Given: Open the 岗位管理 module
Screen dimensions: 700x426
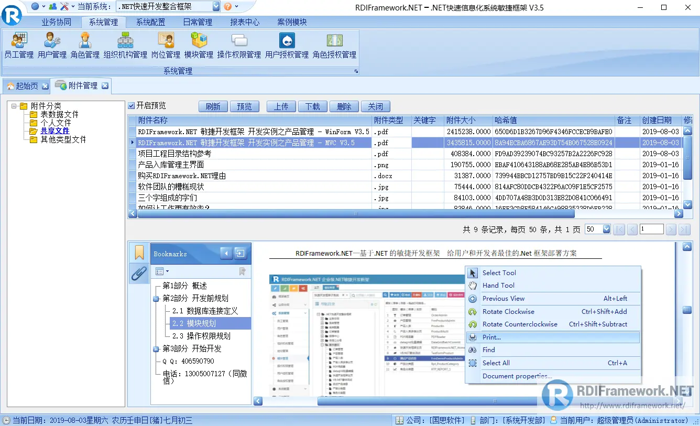Looking at the screenshot, I should 166,45.
